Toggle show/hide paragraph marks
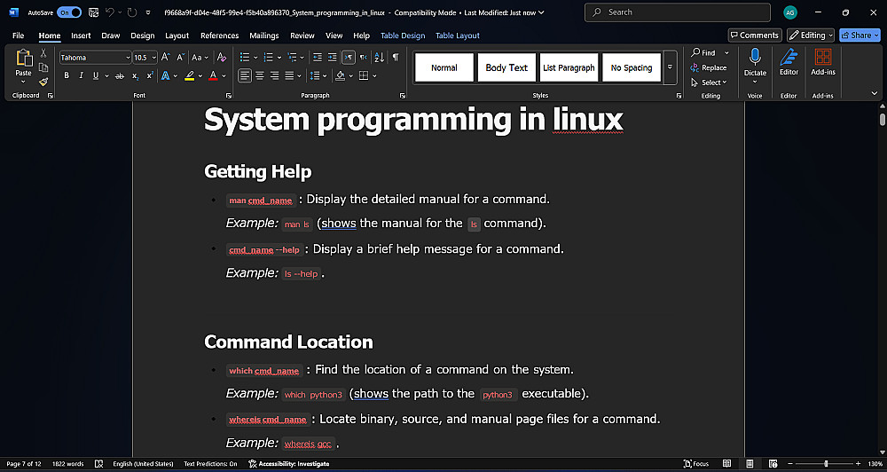This screenshot has width=887, height=472. 396,58
